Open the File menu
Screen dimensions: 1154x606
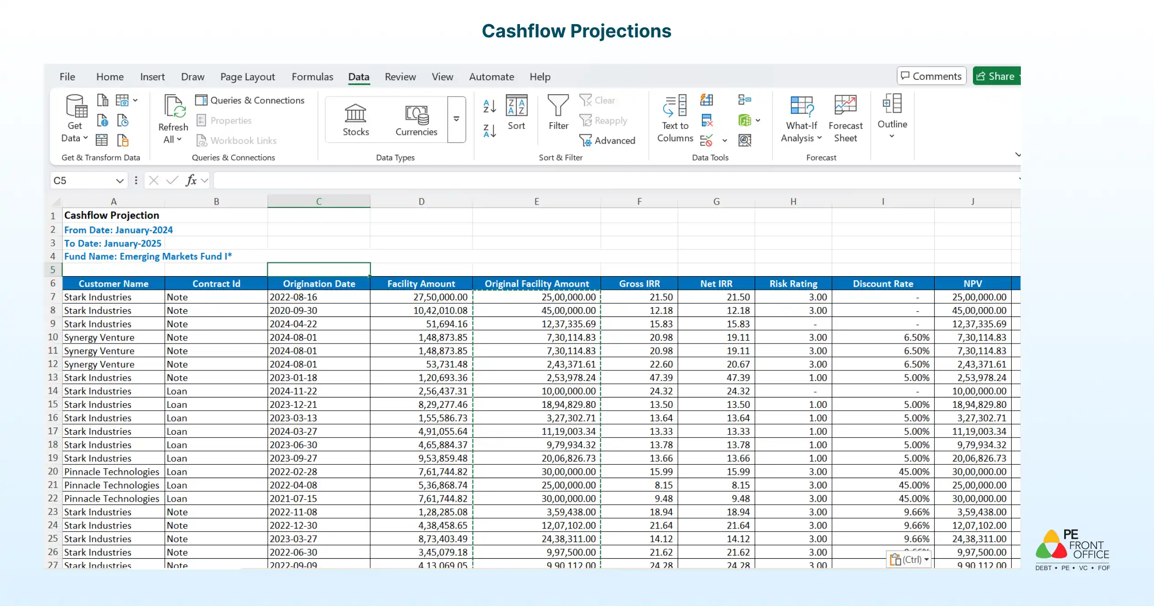pyautogui.click(x=67, y=77)
